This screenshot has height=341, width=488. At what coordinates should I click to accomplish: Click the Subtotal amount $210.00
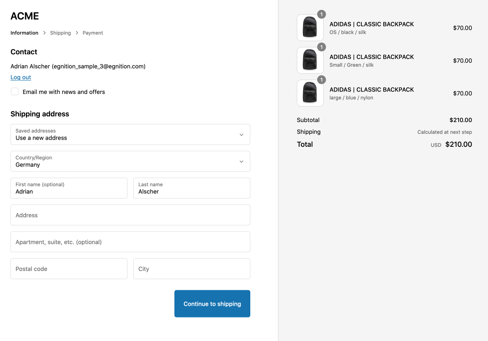[x=461, y=120]
